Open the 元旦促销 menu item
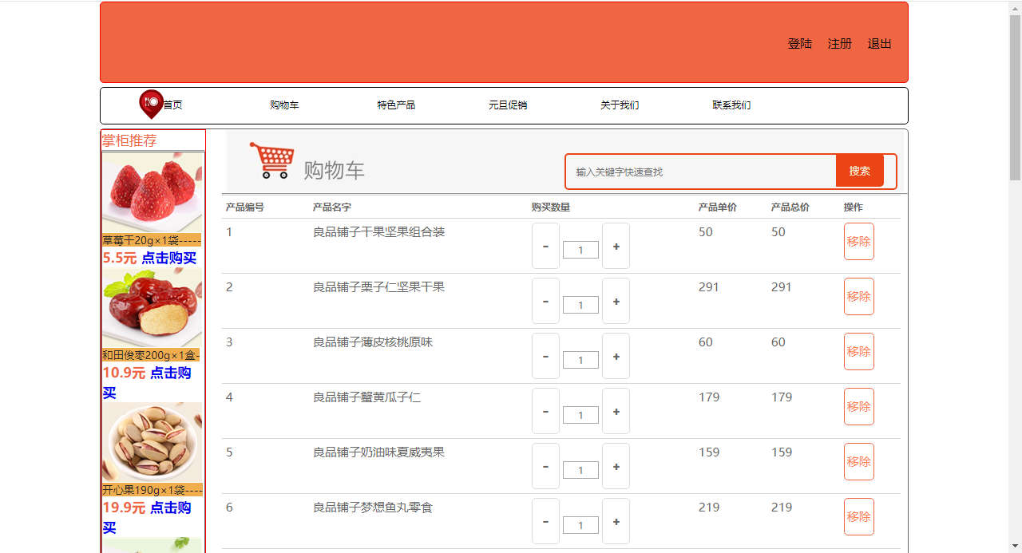Screen dimensions: 1022x553 (x=508, y=105)
